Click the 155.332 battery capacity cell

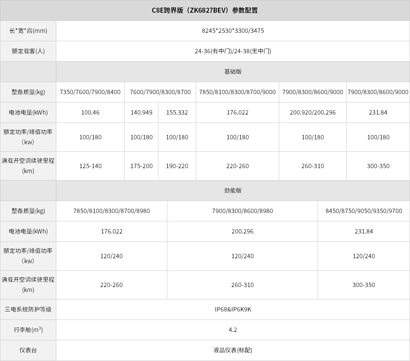[x=177, y=112]
